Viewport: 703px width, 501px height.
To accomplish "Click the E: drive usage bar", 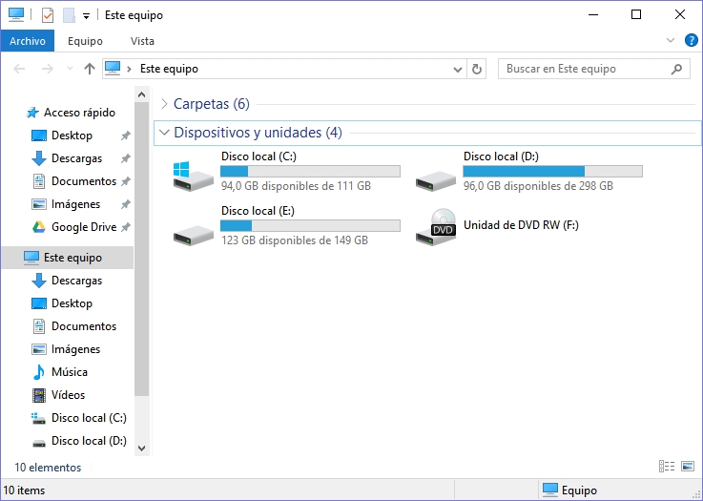I will [310, 225].
